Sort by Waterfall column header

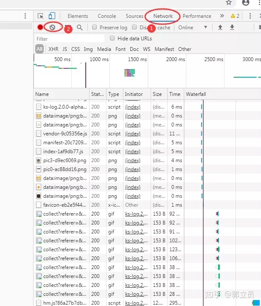[222, 94]
